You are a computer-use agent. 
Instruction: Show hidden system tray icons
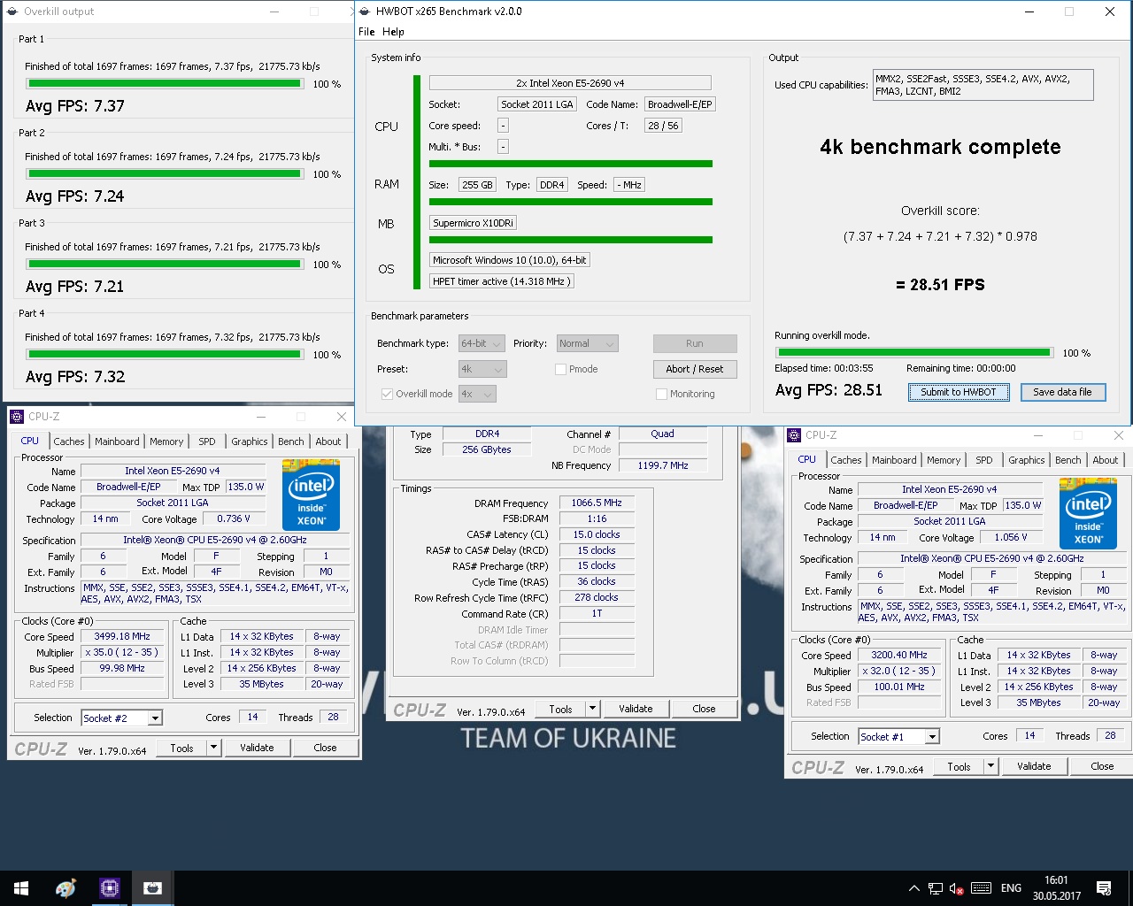click(x=913, y=888)
